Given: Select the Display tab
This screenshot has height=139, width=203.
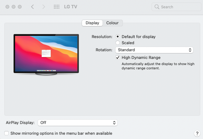Looking at the screenshot, I should [x=92, y=23].
